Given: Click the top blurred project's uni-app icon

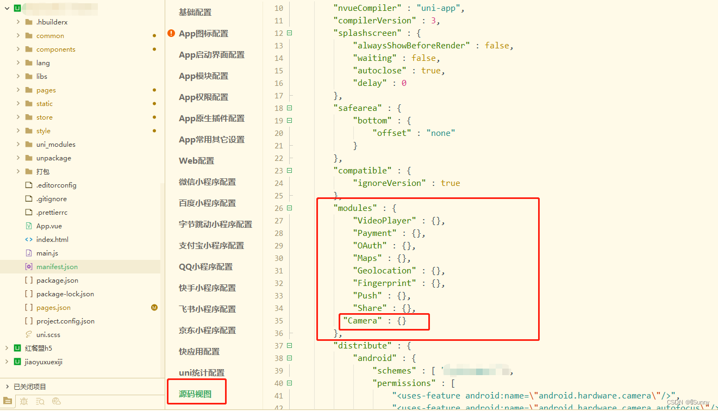Looking at the screenshot, I should coord(17,8).
